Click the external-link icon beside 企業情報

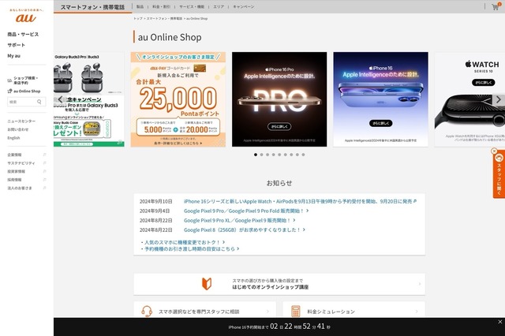tap(44, 155)
